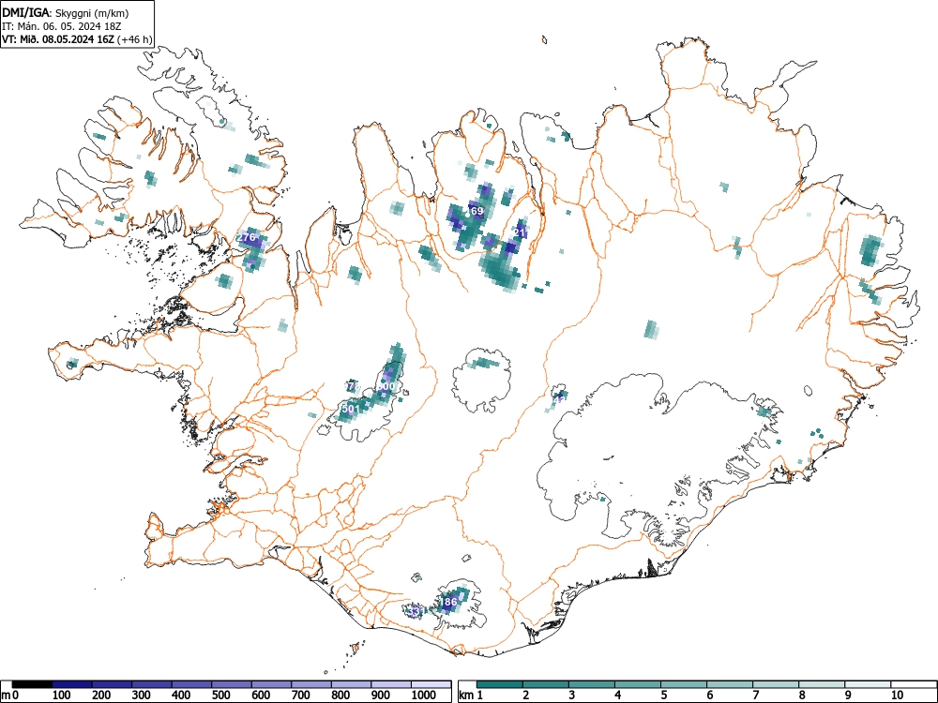Click the '500' tick label on the m scale
Image resolution: width=938 pixels, height=703 pixels.
pyautogui.click(x=221, y=696)
